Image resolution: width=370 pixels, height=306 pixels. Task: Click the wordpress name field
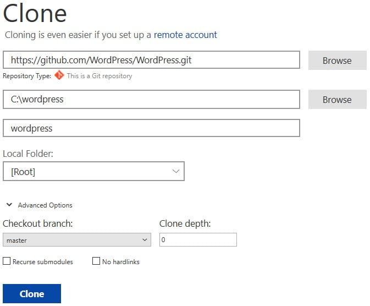point(152,128)
